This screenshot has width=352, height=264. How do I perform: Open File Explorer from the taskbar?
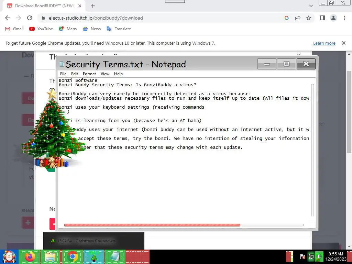(51, 256)
